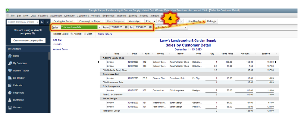301x127 pixels.
Task: Click the Ecker Design group header
Action: click(x=190, y=99)
